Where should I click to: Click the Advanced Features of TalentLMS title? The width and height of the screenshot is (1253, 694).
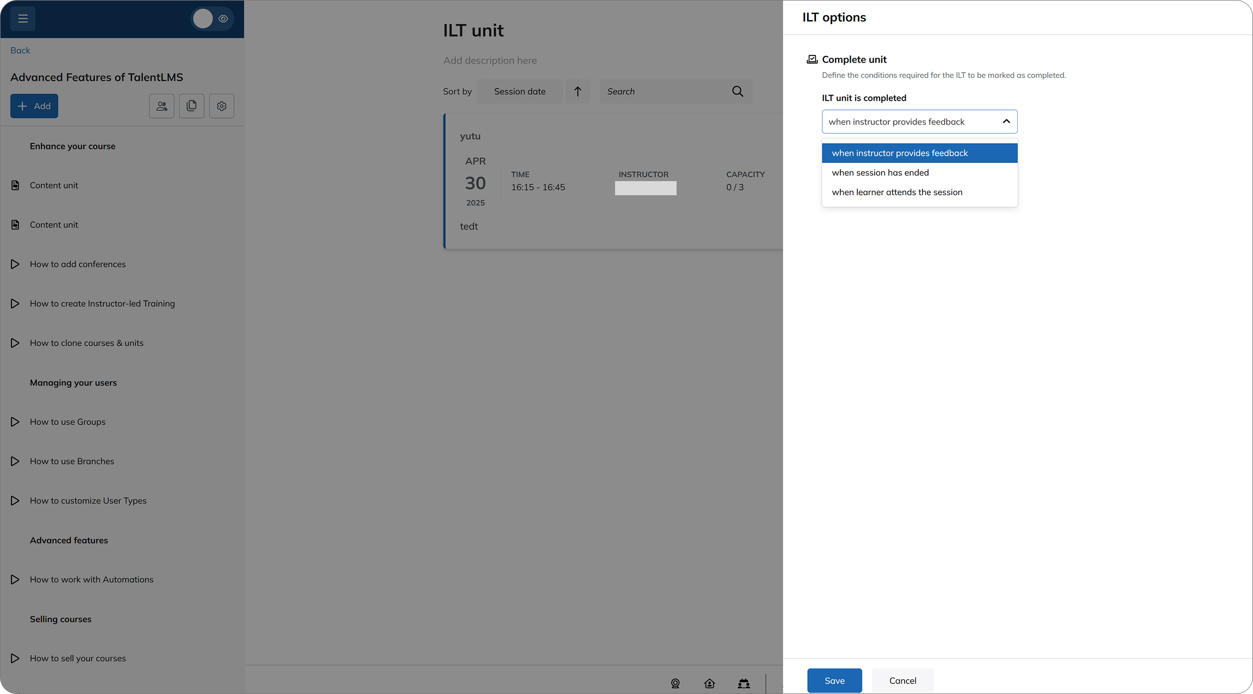[96, 77]
